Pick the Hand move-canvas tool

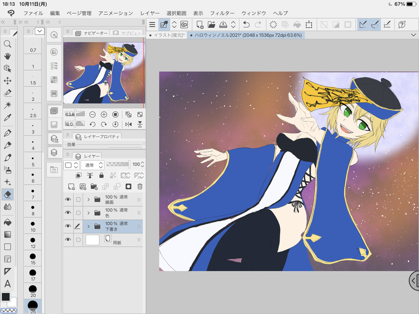coord(7,56)
